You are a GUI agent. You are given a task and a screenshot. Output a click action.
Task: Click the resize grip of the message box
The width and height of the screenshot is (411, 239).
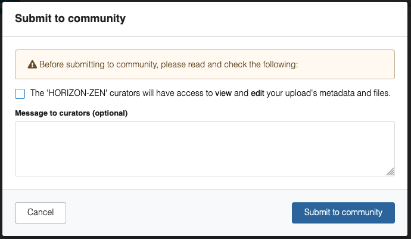(390, 172)
